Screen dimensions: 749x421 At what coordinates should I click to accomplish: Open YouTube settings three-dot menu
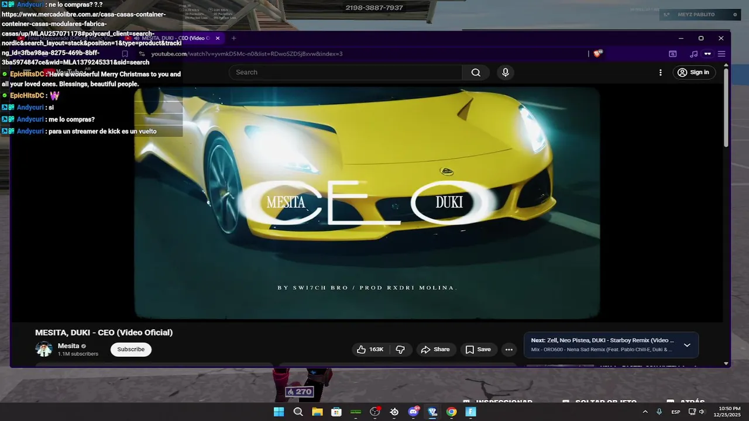[661, 73]
